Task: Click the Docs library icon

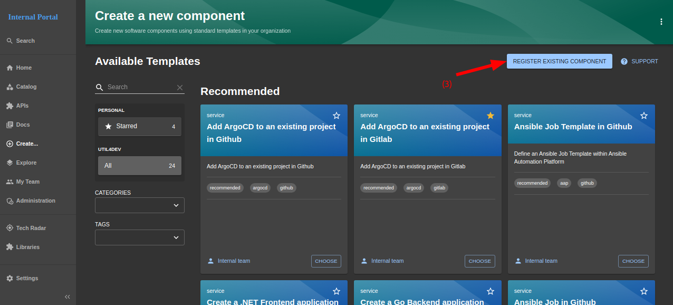Action: pyautogui.click(x=9, y=125)
